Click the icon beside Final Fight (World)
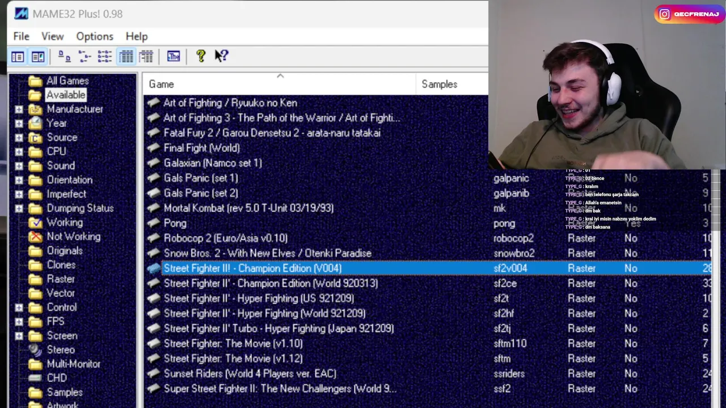 click(154, 148)
